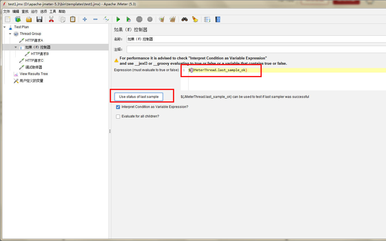Focus the 注释 comment input field
This screenshot has height=241, width=386.
coord(256,49)
